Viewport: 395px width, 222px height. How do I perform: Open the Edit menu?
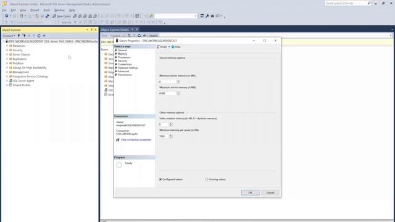coord(13,10)
